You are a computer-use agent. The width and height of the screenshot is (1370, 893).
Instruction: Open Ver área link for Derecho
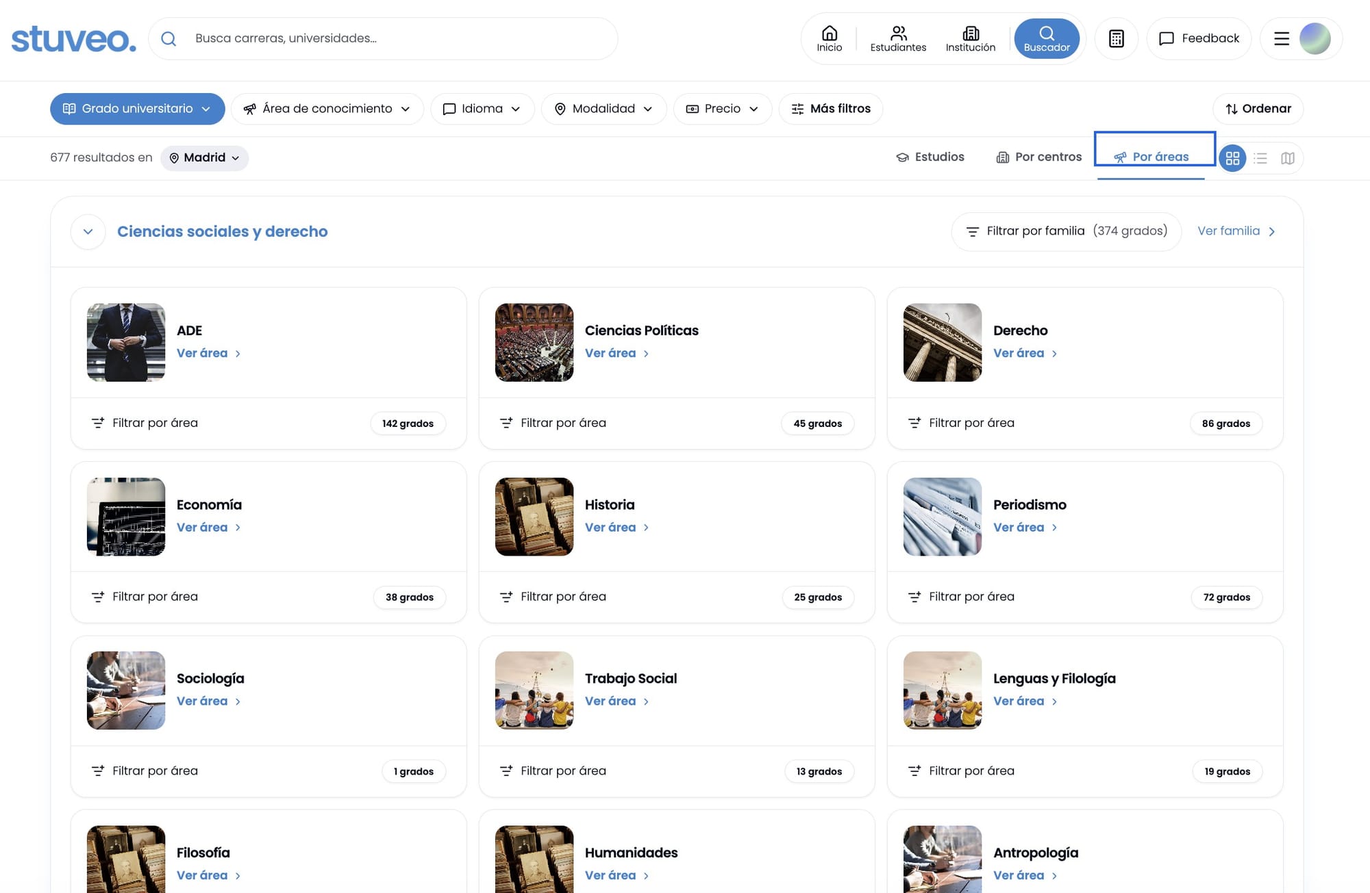(x=1025, y=353)
